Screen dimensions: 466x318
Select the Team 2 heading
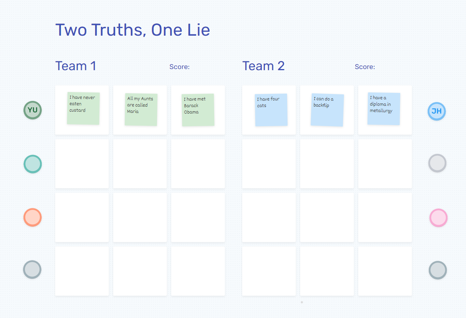263,66
